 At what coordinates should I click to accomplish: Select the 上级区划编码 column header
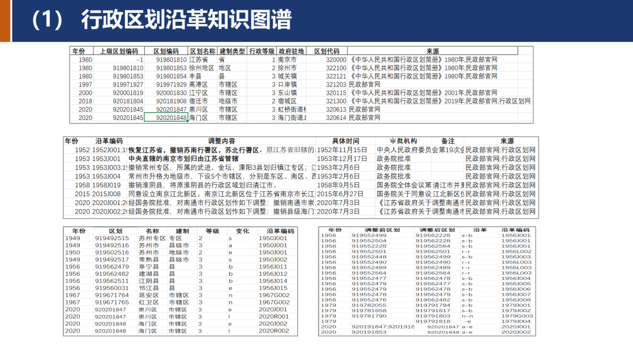[x=119, y=51]
